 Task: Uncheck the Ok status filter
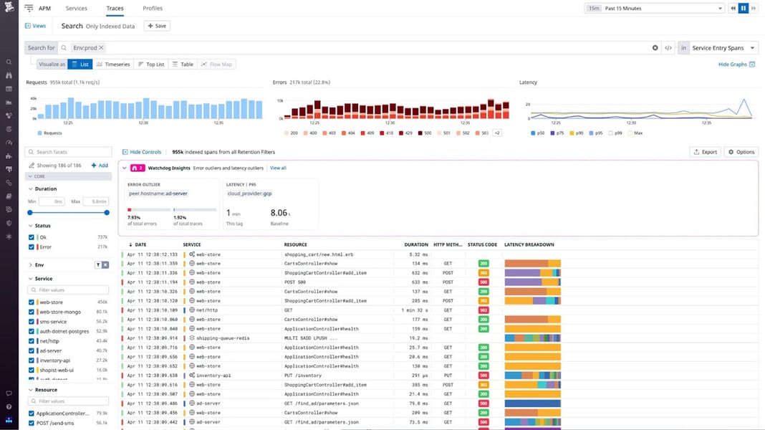[30, 237]
